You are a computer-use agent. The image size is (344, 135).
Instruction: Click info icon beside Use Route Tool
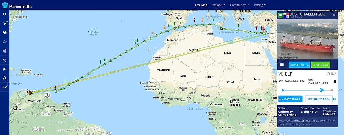point(334,99)
